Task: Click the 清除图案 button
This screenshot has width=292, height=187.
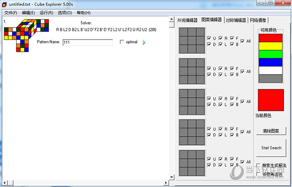Action: 271,131
